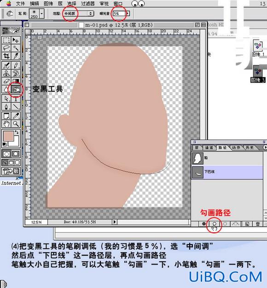The image size is (267, 288).
Task: Make work path from selection button
Action: (236, 223)
